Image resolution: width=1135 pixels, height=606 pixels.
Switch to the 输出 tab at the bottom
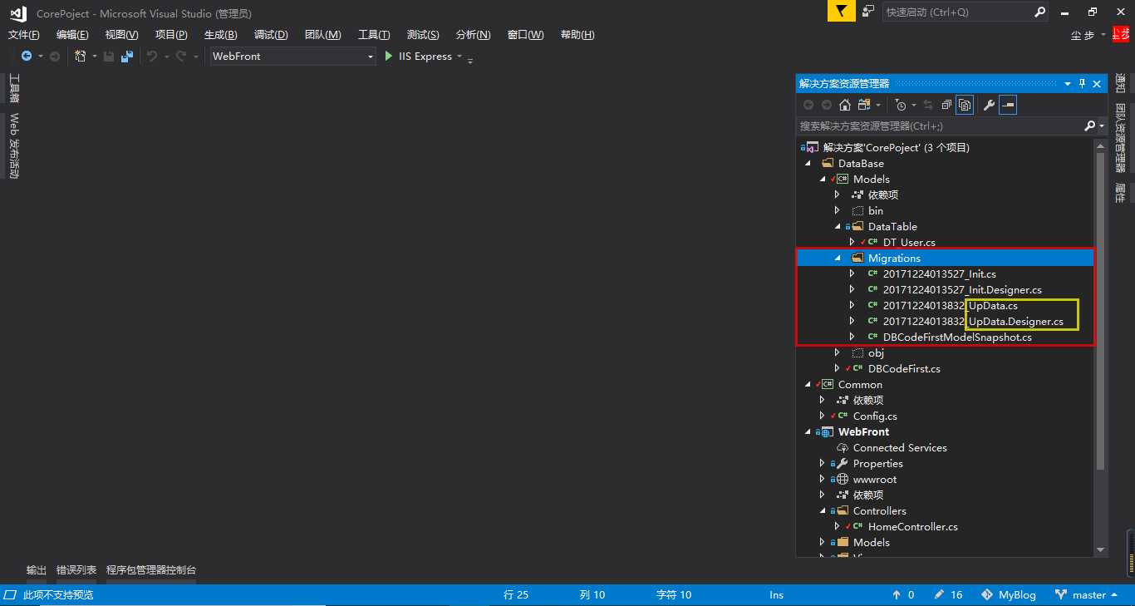(37, 571)
